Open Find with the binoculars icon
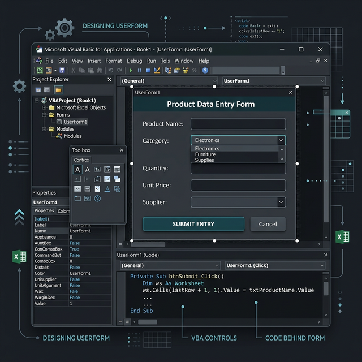Screen dimensions: 362x362 pos(100,70)
